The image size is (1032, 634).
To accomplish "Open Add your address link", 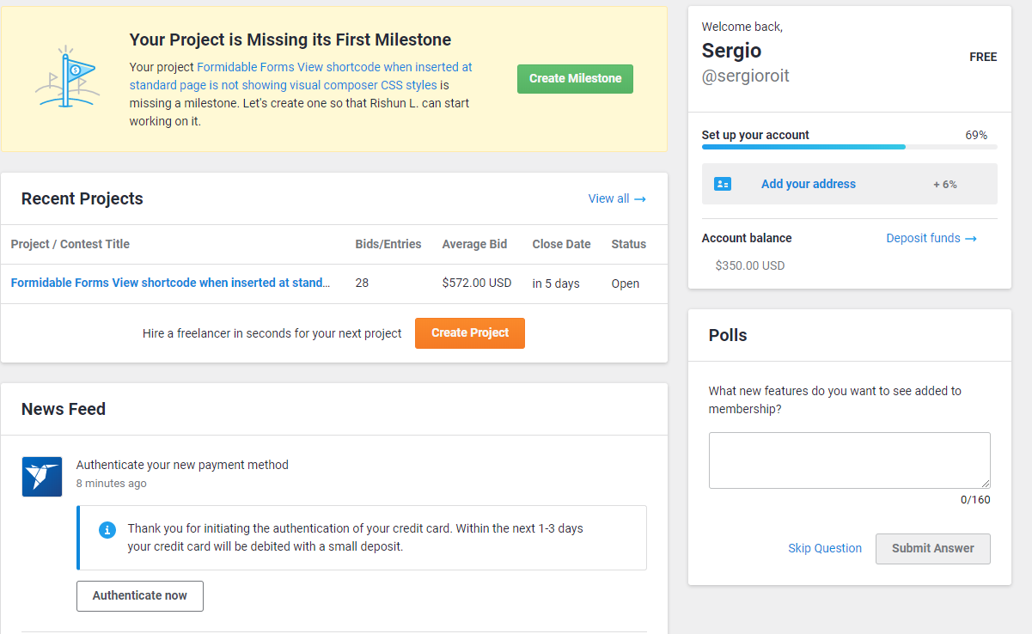I will 809,184.
